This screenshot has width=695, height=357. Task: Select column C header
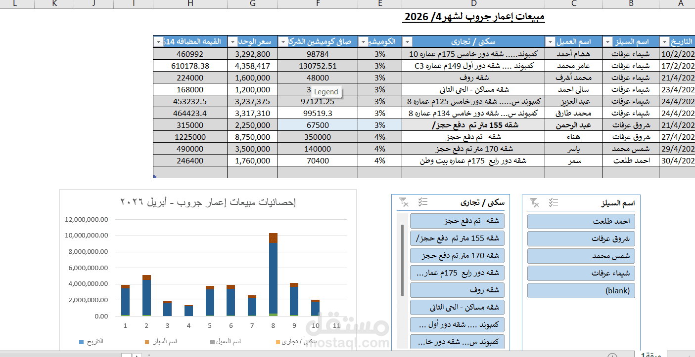(574, 3)
